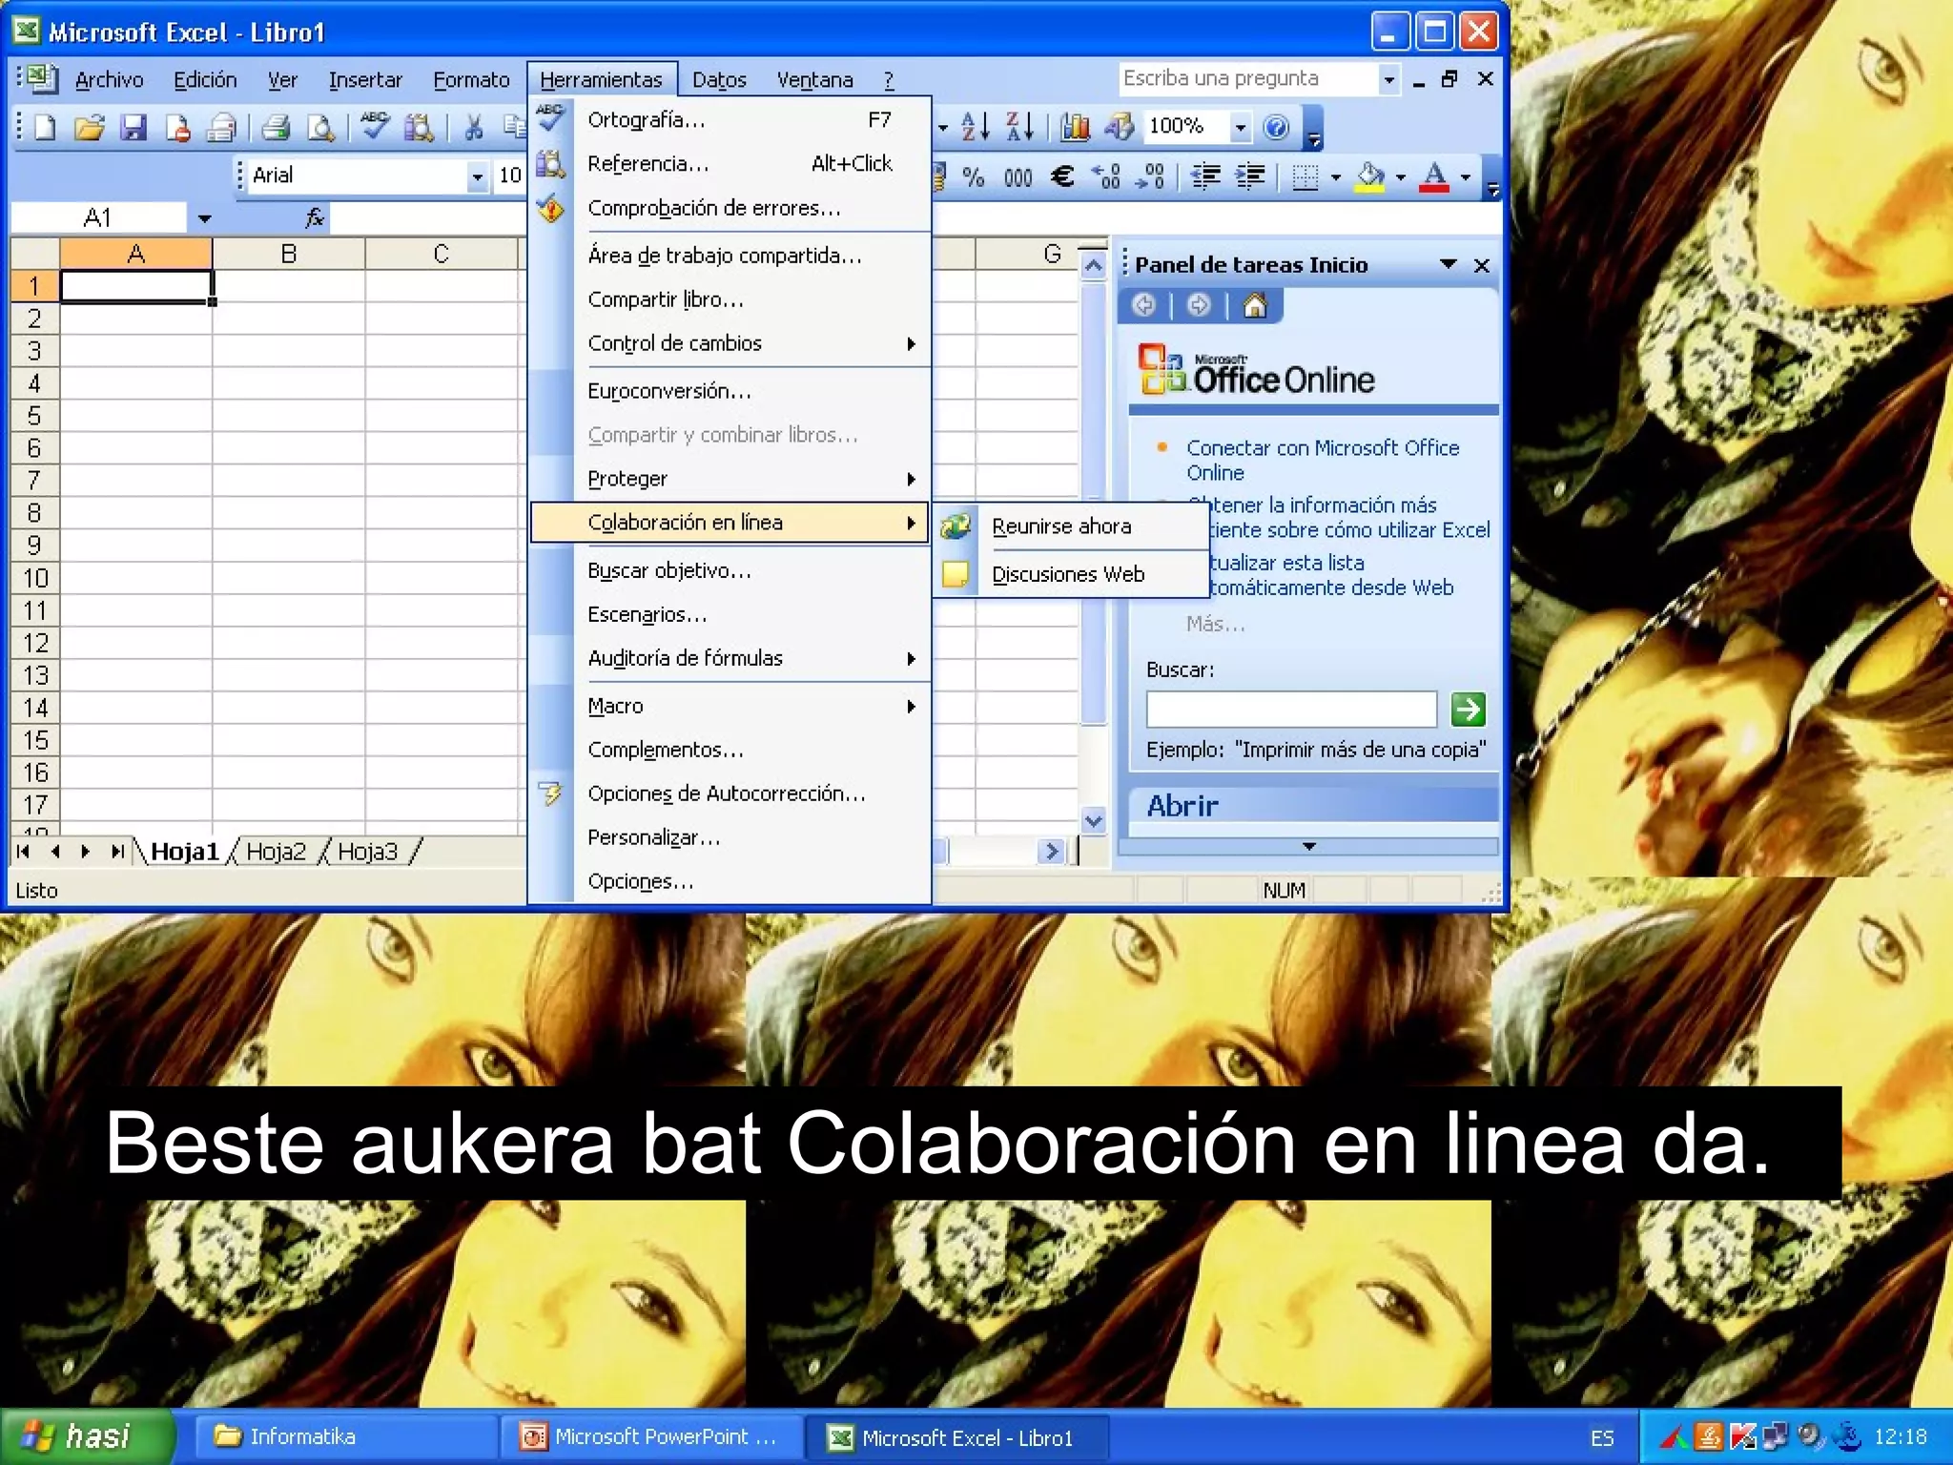This screenshot has width=1953, height=1465.
Task: Select column B header
Action: [x=289, y=254]
